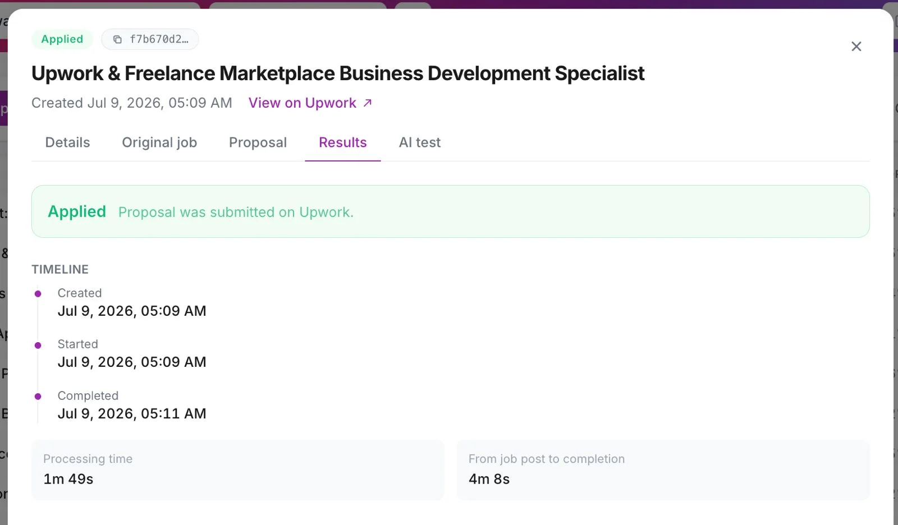Select the Results tab
898x525 pixels.
[343, 142]
